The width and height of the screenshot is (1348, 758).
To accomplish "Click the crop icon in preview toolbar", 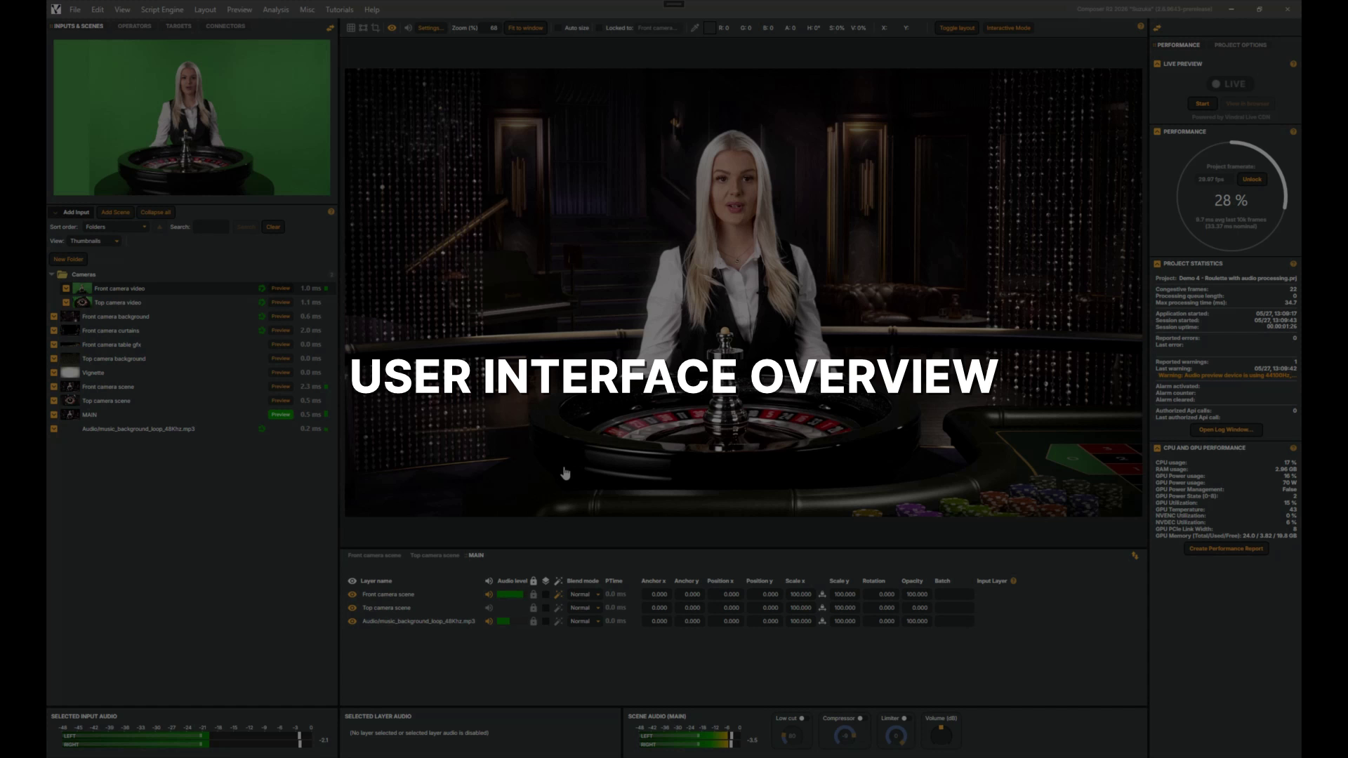I will pos(376,28).
